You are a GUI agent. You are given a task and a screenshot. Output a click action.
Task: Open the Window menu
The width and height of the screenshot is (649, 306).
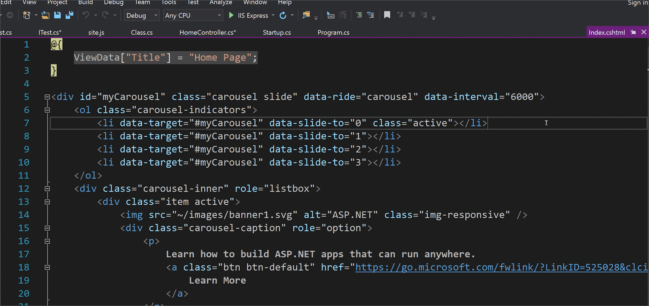click(x=255, y=2)
